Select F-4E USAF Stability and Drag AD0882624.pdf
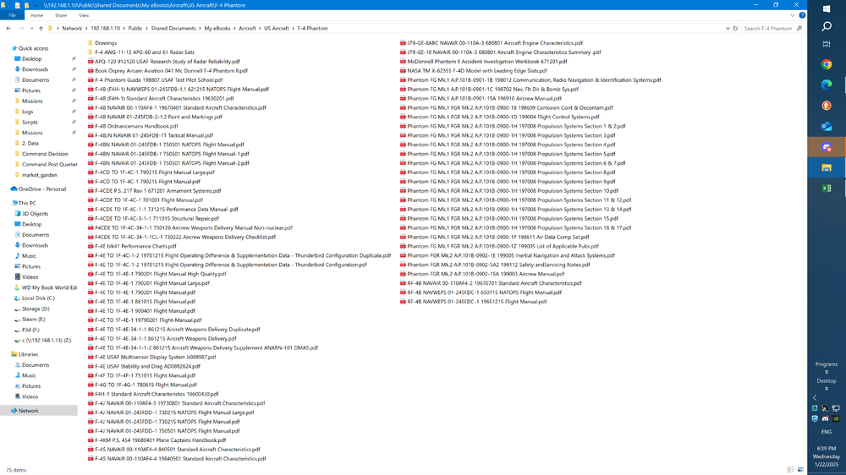 pos(144,367)
